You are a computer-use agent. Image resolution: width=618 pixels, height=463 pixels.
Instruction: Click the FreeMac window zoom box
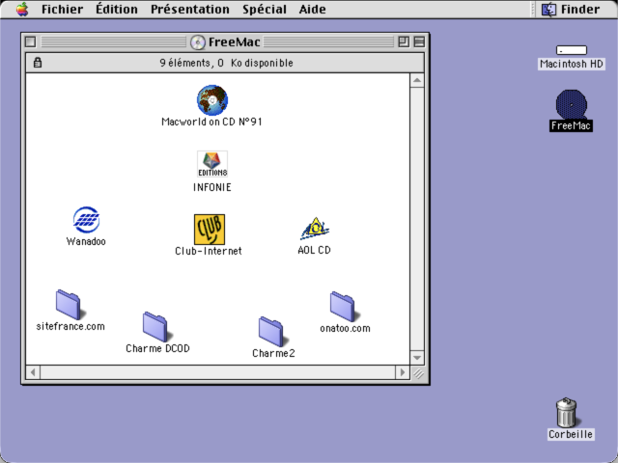[404, 41]
